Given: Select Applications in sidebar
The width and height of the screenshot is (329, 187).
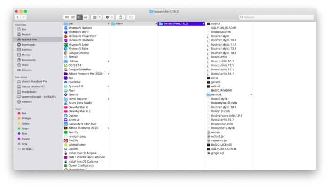Looking at the screenshot, I should [x=38, y=39].
